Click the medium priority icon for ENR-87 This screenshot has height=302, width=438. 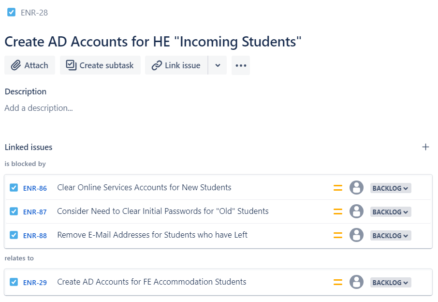[338, 211]
